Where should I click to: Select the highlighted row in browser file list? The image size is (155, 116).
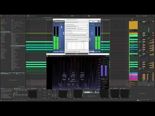(18, 46)
